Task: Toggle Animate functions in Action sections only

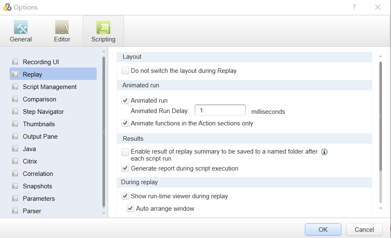Action: coord(125,123)
